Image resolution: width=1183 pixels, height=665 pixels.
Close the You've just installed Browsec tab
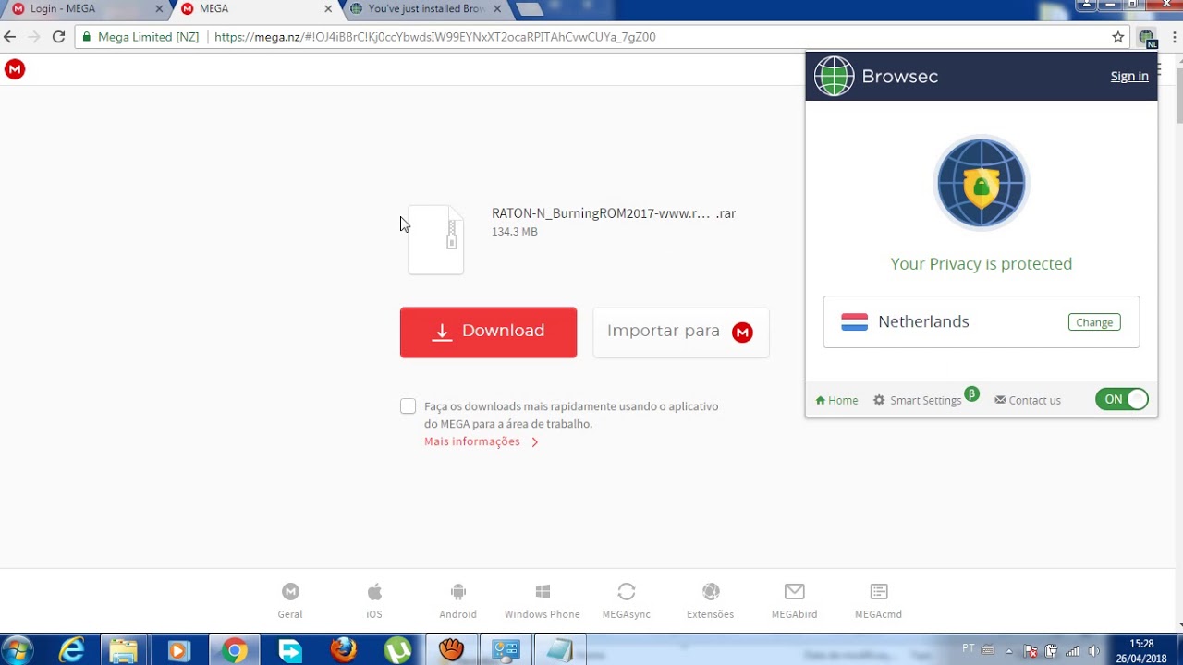(497, 8)
